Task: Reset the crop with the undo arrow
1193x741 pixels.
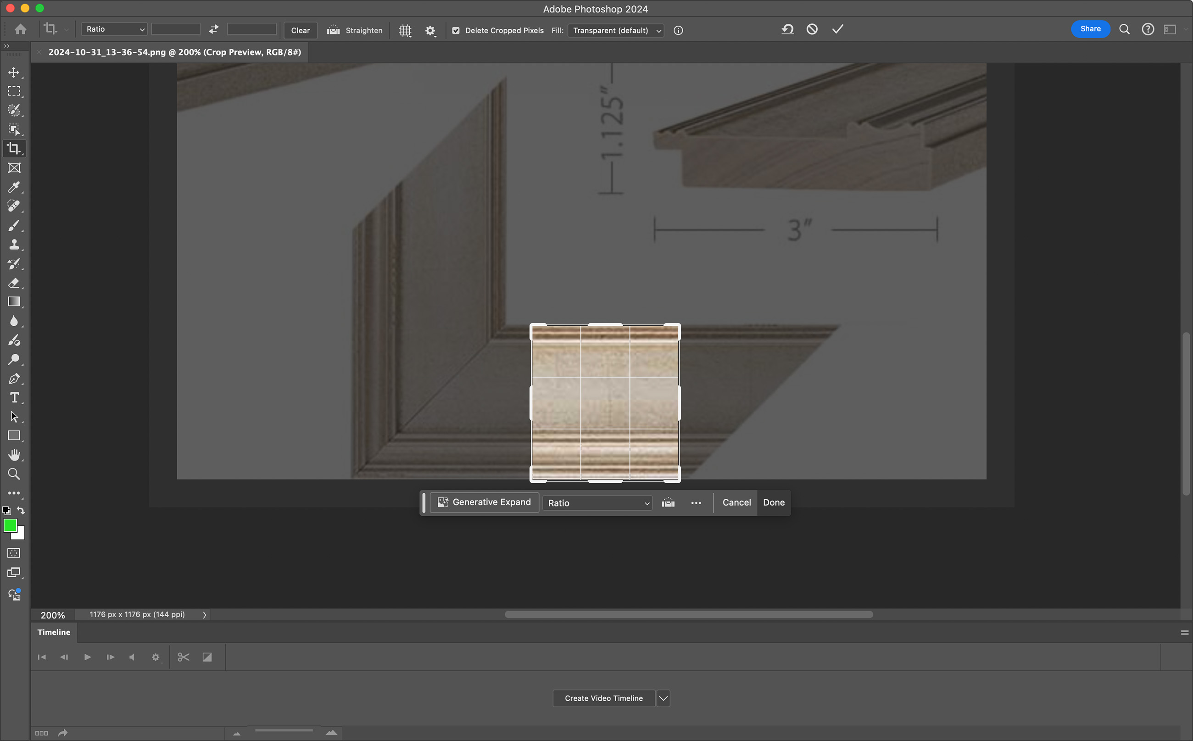Action: click(x=787, y=29)
